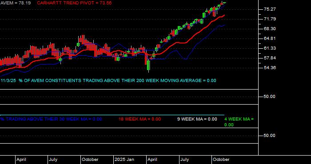Click the 54.36 price axis value
Viewport: 311px width, 164px height.
(x=270, y=68)
